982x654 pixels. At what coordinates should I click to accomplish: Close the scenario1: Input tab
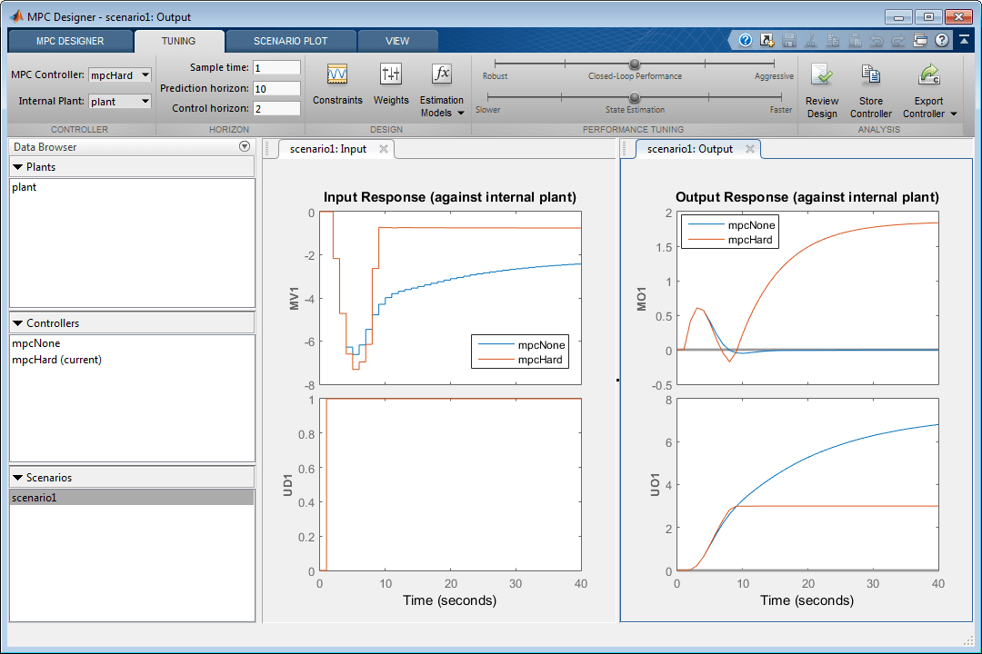pyautogui.click(x=384, y=149)
